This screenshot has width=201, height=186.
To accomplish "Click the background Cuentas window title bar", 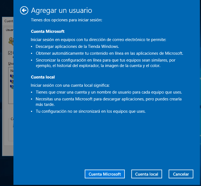I will tap(8, 21).
